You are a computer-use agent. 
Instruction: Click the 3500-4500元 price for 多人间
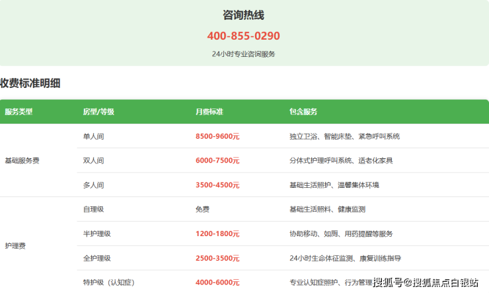point(217,185)
